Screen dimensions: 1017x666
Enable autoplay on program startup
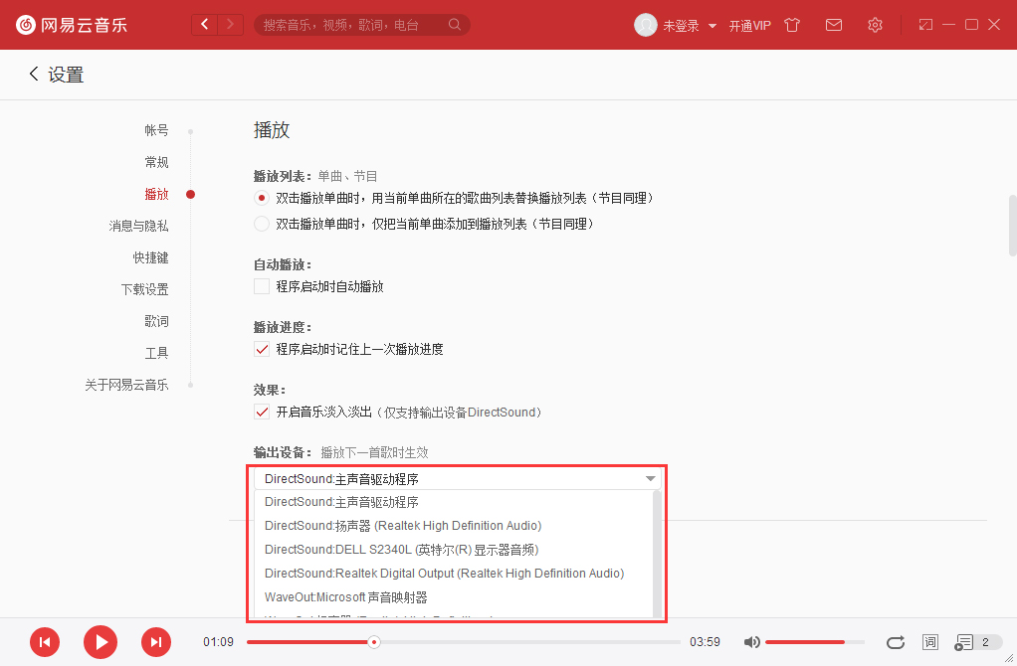[262, 286]
